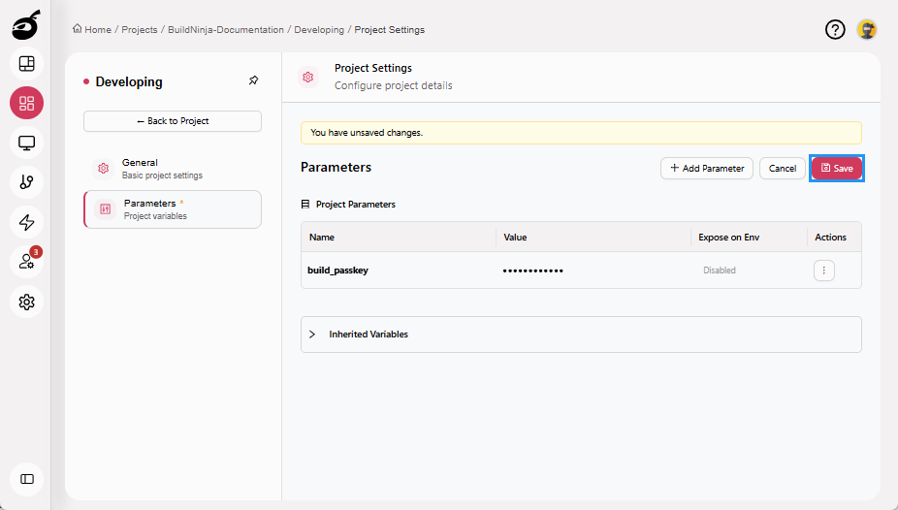This screenshot has height=510, width=898.
Task: Click the build_passkey parameter name
Action: (337, 271)
